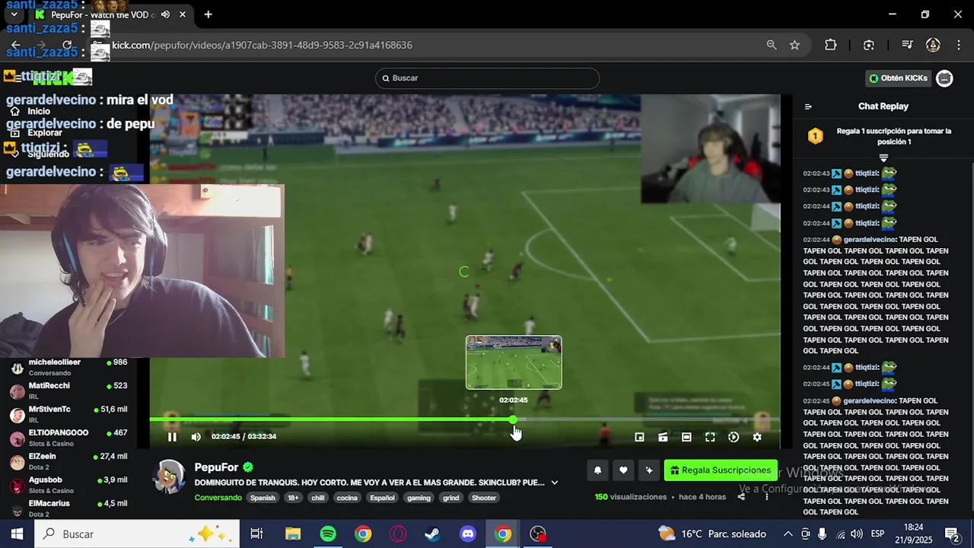Share the VOD via share icon
974x548 pixels.
[741, 497]
